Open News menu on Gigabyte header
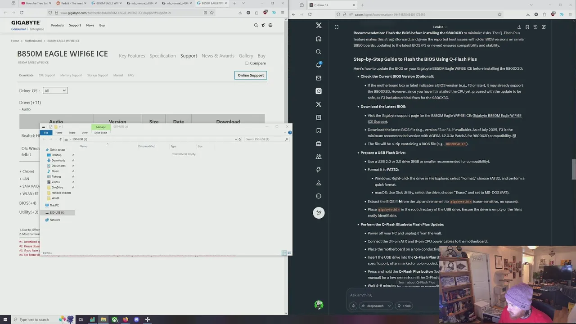Image resolution: width=576 pixels, height=324 pixels. (x=90, y=25)
